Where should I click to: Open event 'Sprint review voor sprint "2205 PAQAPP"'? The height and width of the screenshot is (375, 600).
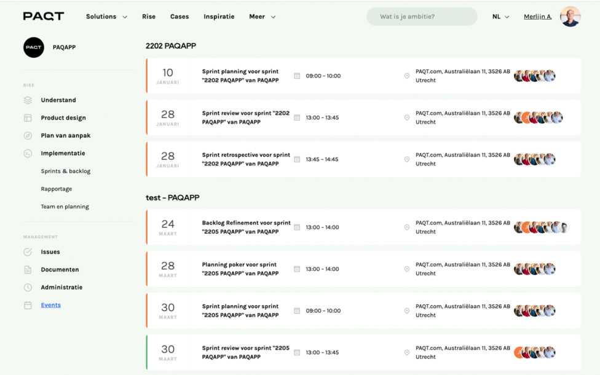click(x=246, y=352)
